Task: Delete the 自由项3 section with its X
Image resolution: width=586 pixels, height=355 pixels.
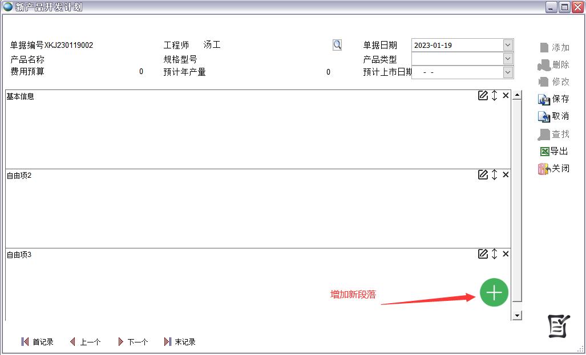Action: tap(506, 254)
